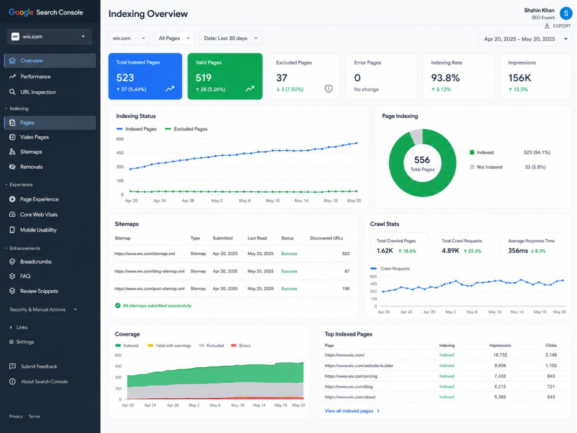Click the Mobile Usability phone icon
The image size is (577, 433).
coord(13,230)
